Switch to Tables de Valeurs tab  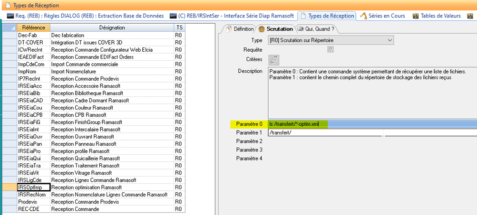click(x=436, y=16)
